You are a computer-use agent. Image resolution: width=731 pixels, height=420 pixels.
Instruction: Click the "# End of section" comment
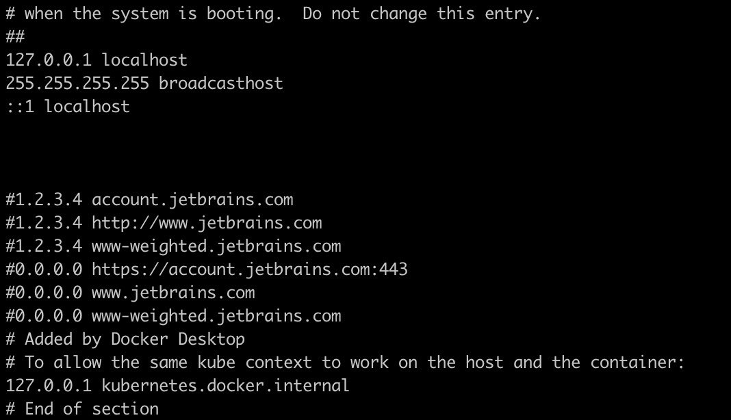[82, 409]
